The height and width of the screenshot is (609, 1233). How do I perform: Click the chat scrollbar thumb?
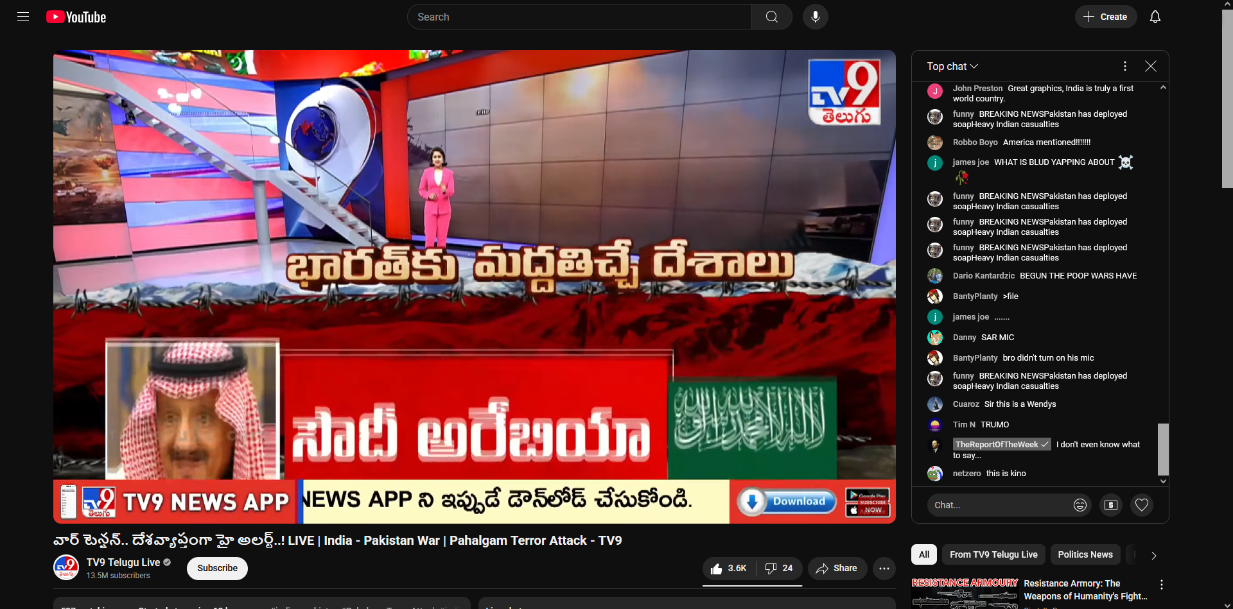(x=1163, y=449)
